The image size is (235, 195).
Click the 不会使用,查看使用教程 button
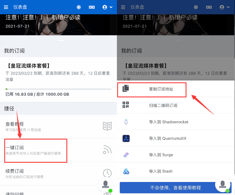pos(175,188)
